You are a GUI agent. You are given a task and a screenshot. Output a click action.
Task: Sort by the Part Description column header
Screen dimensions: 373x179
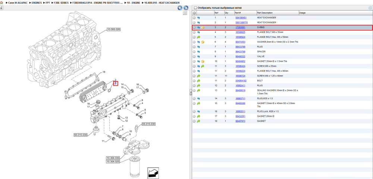pyautogui.click(x=278, y=13)
